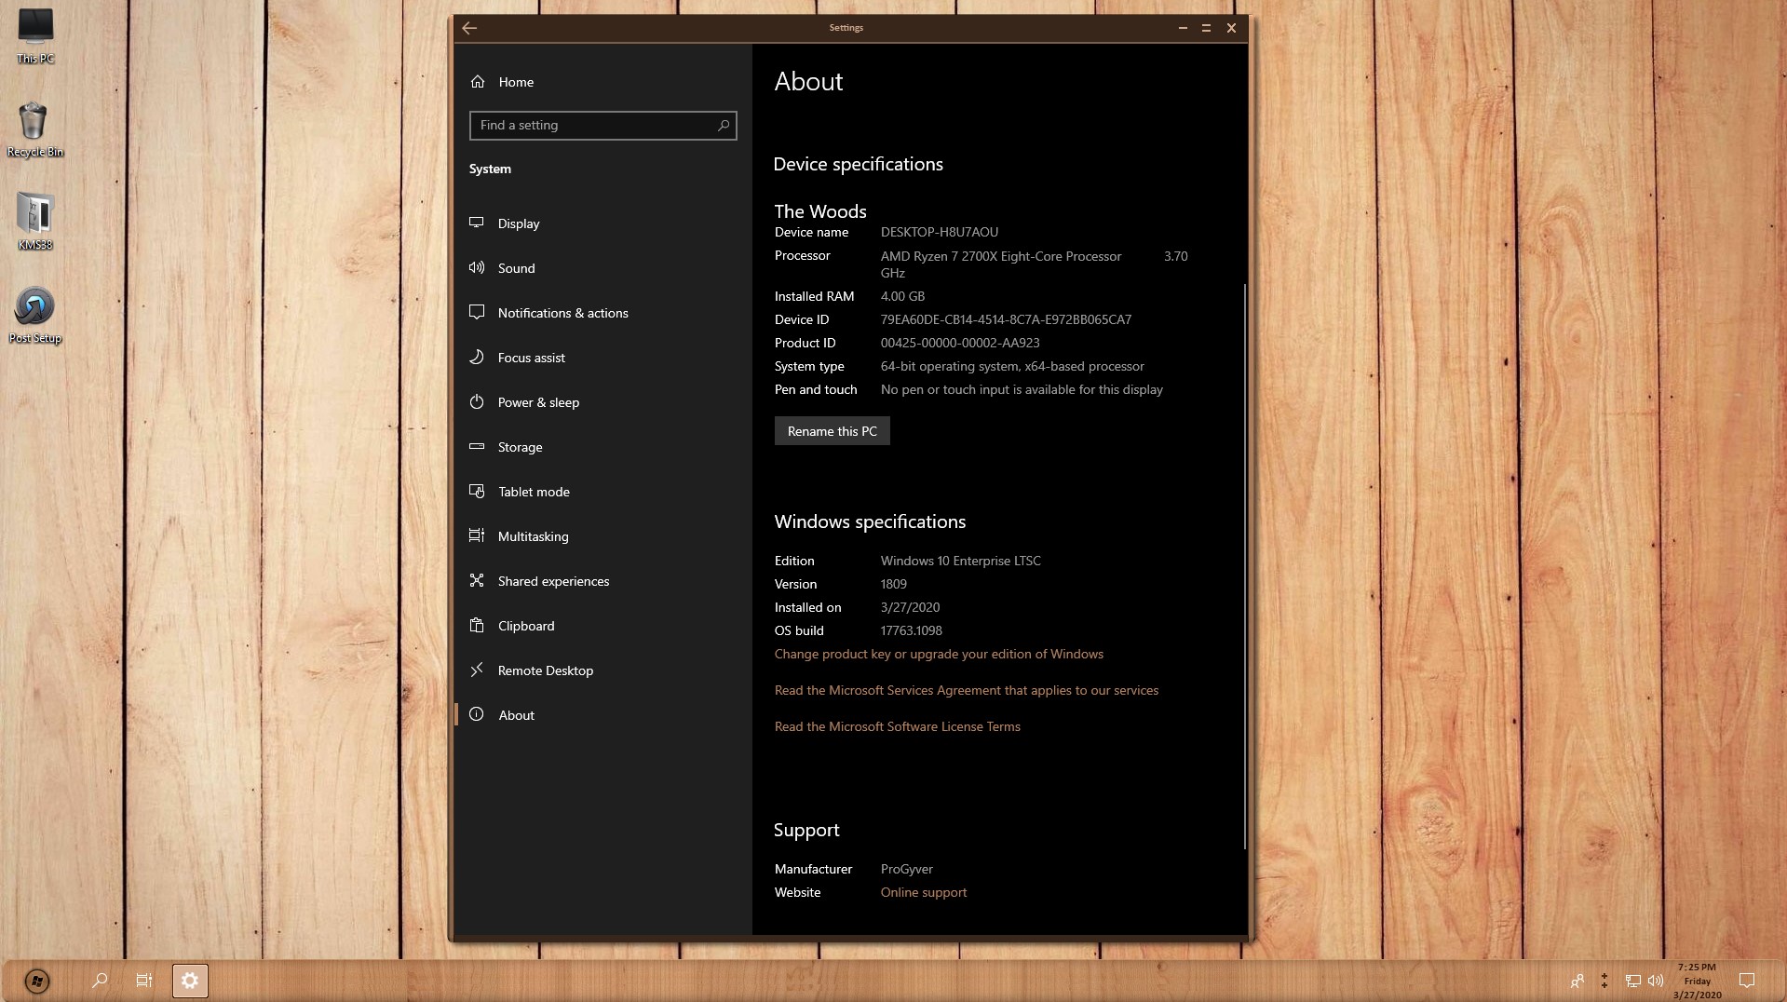Click Rename this PC button

click(x=833, y=431)
